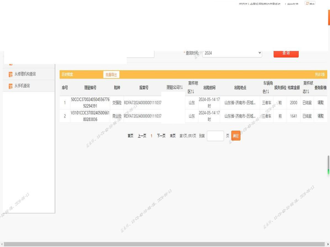Click the 批量导出 button

[x=111, y=75]
